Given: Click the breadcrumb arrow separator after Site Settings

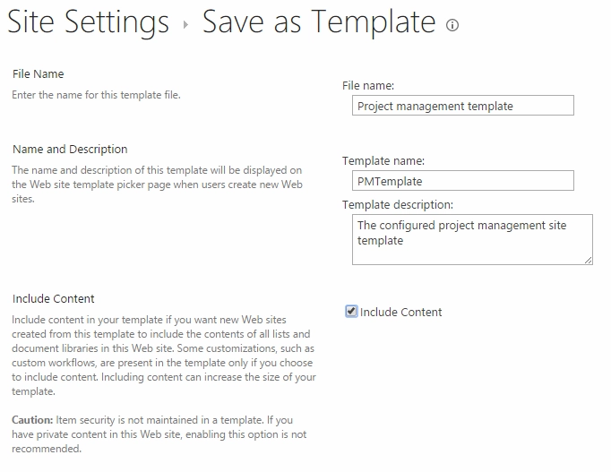Looking at the screenshot, I should [x=185, y=25].
